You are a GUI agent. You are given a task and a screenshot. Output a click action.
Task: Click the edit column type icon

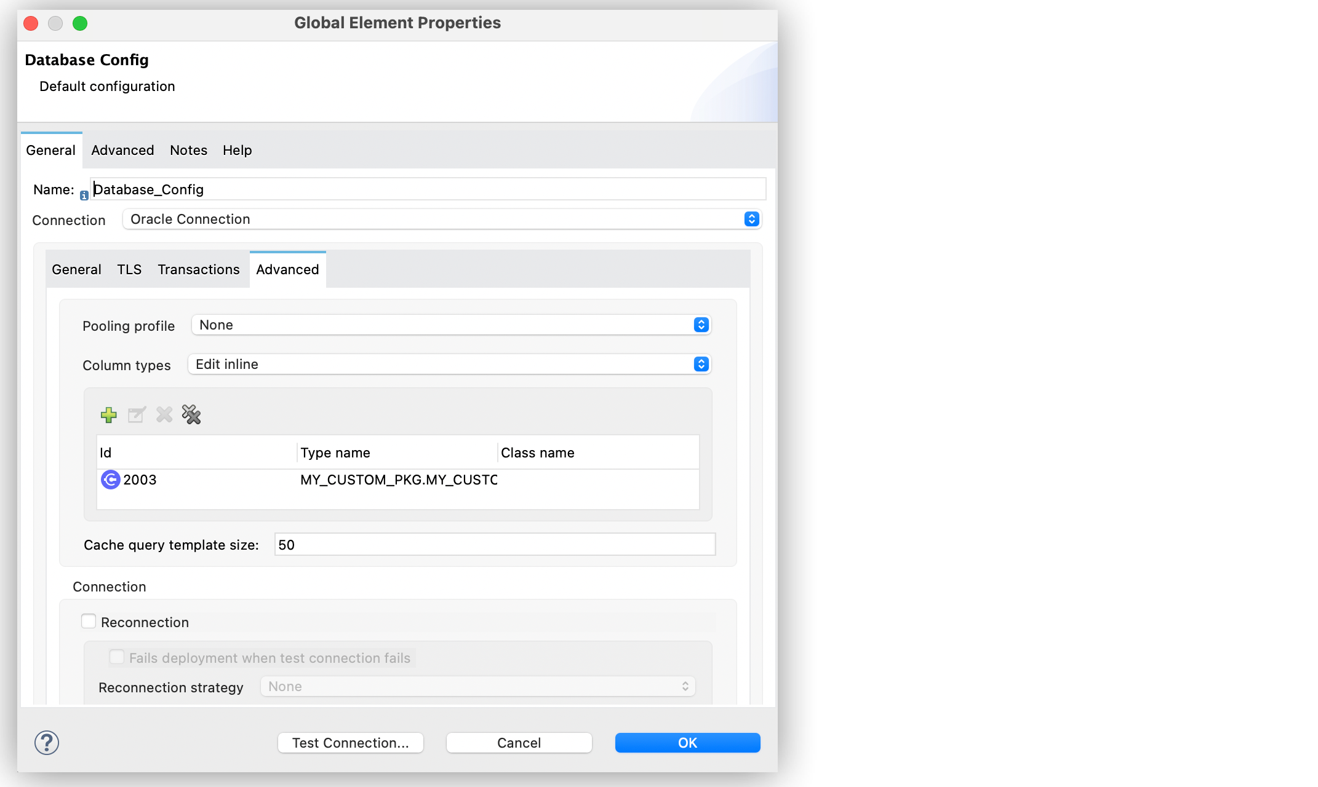(136, 415)
